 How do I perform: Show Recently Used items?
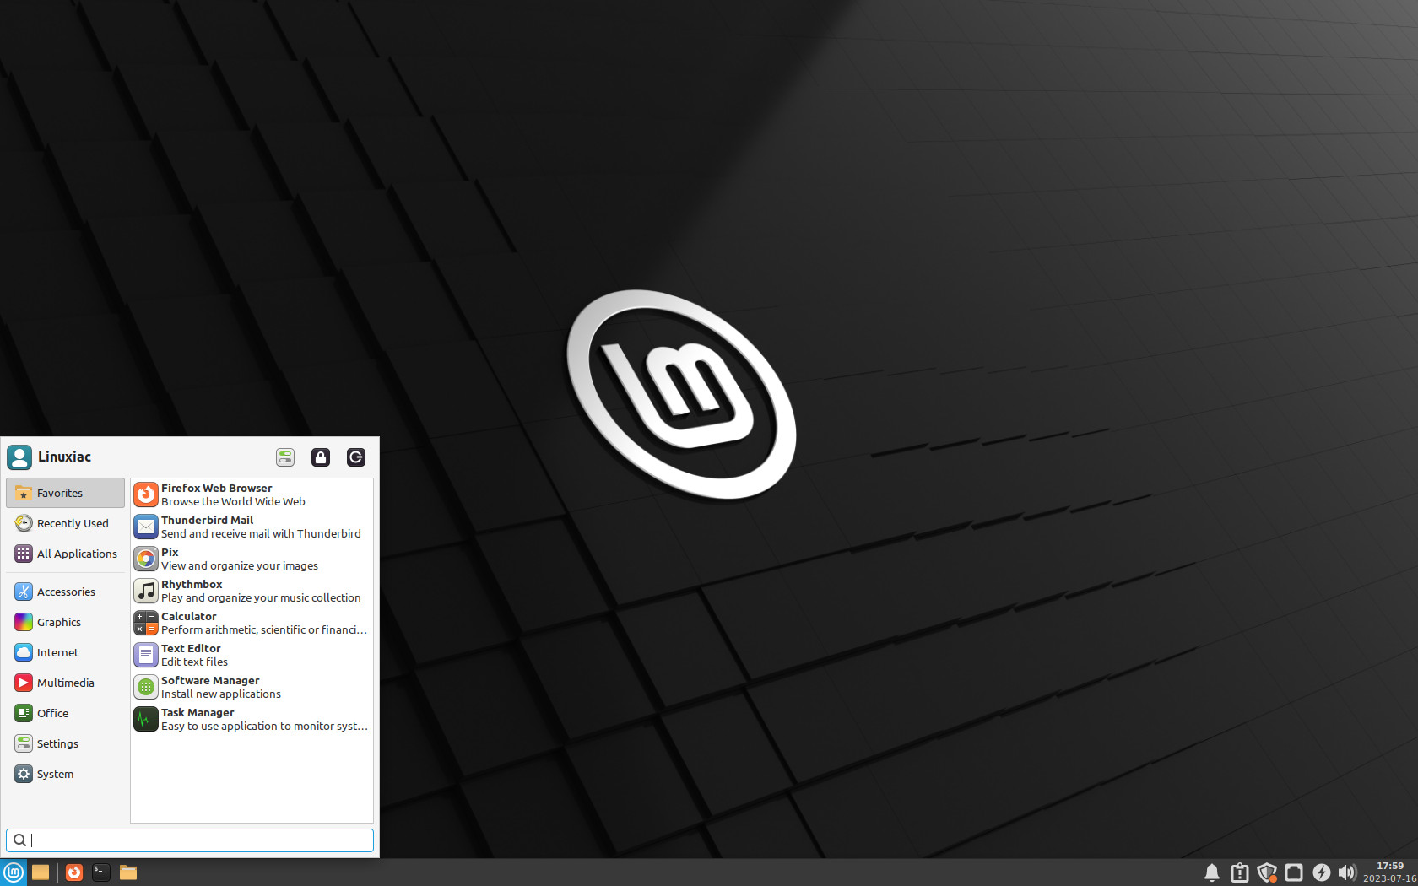pos(65,523)
